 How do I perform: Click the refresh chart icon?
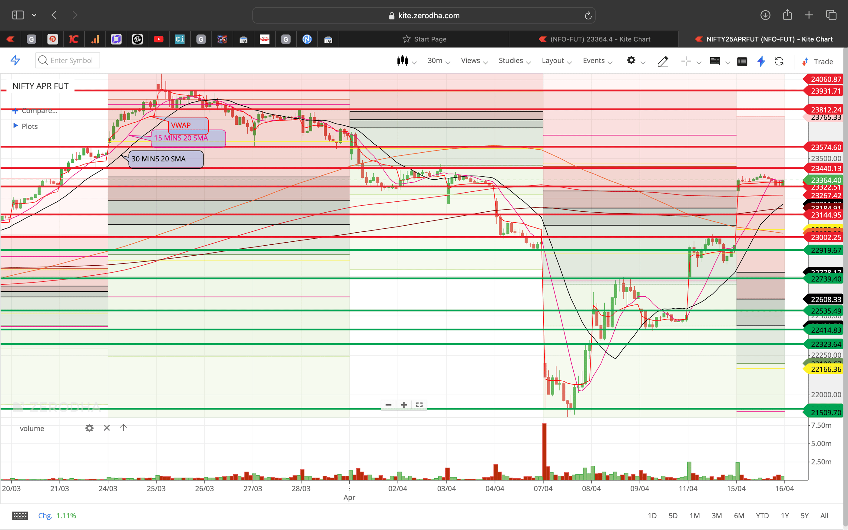click(x=780, y=61)
